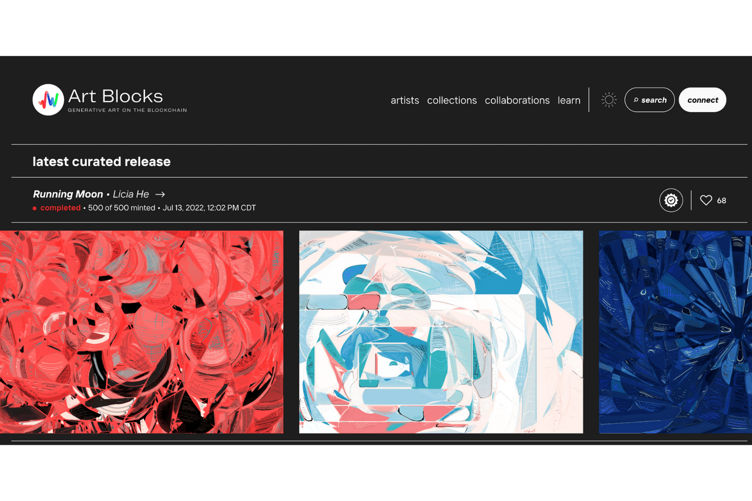Click the arrow next to Licia He

160,194
